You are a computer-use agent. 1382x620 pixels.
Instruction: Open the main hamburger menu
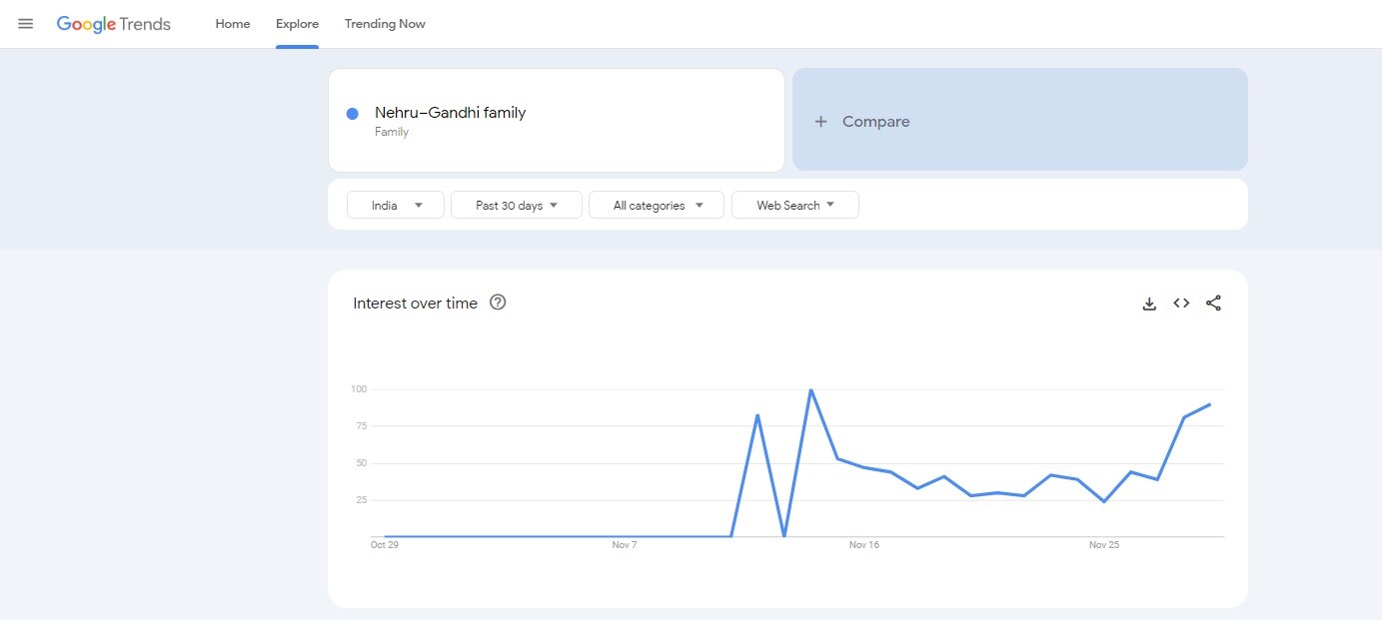point(26,24)
